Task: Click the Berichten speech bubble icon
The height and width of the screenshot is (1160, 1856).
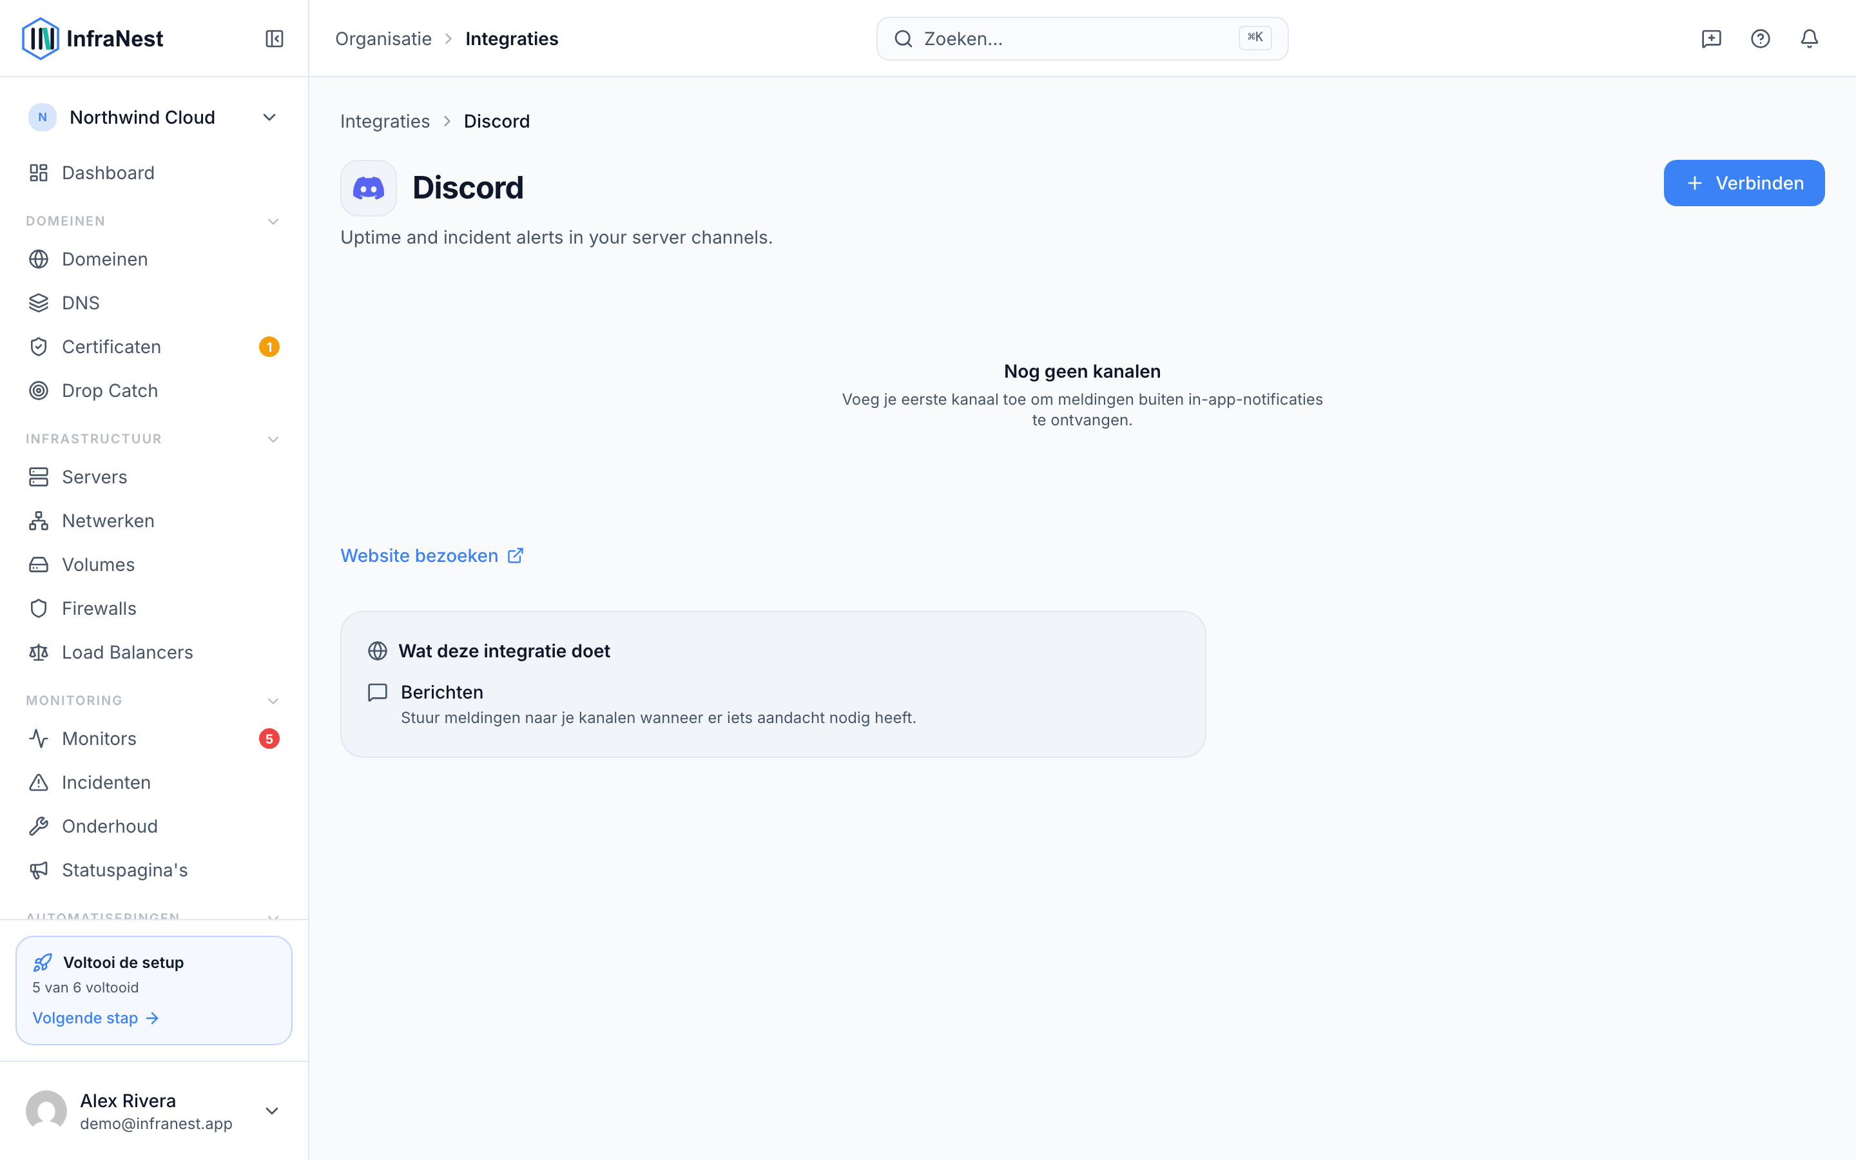Action: (378, 693)
